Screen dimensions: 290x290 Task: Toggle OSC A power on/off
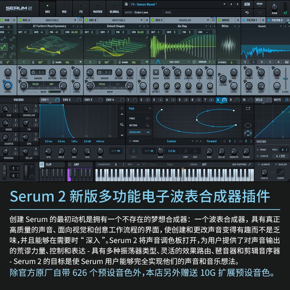20,20
